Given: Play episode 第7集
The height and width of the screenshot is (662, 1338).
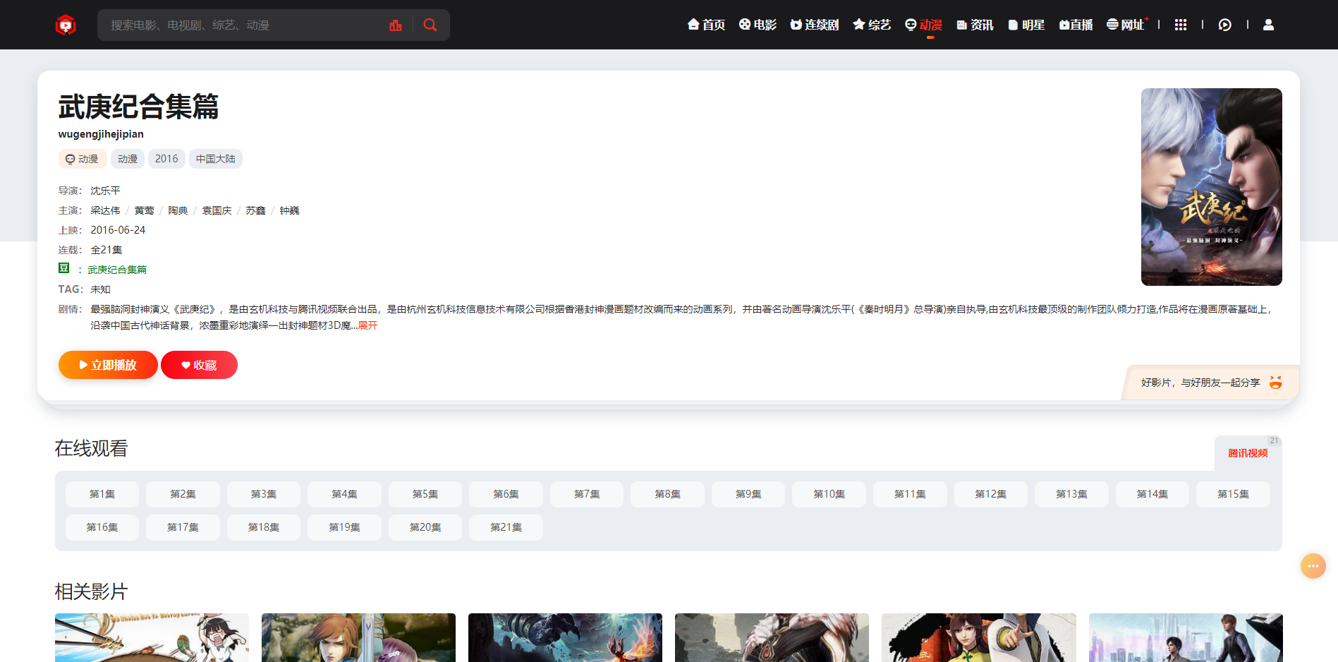Looking at the screenshot, I should [x=587, y=494].
